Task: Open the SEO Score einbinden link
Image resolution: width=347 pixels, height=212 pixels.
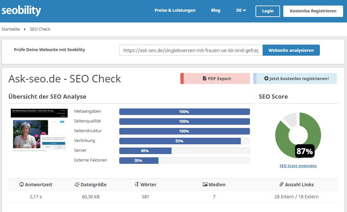Action: pyautogui.click(x=298, y=166)
